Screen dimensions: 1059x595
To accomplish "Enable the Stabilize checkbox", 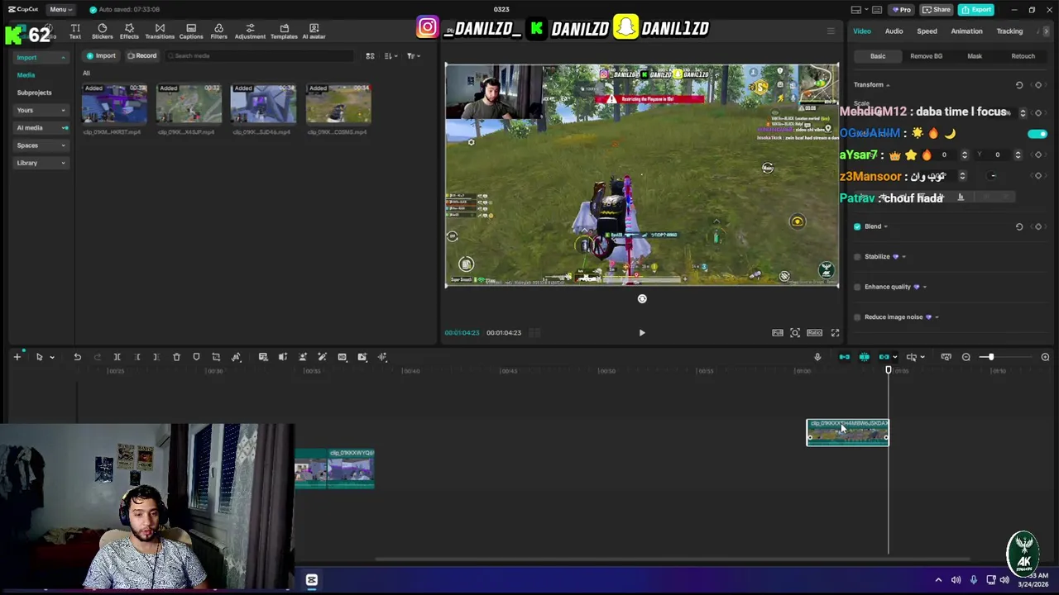I will click(x=857, y=257).
